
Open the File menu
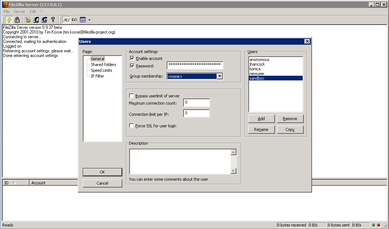6,12
